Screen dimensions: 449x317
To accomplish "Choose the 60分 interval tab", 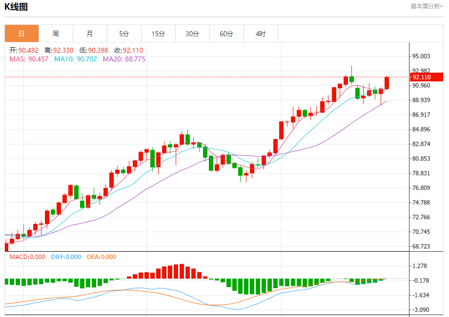I will pos(226,34).
